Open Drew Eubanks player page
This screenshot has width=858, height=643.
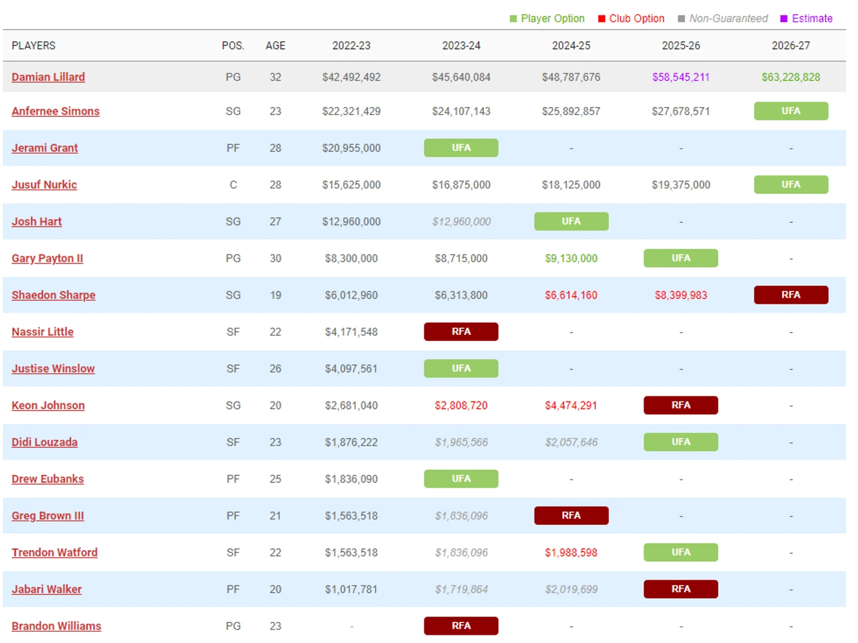click(48, 479)
